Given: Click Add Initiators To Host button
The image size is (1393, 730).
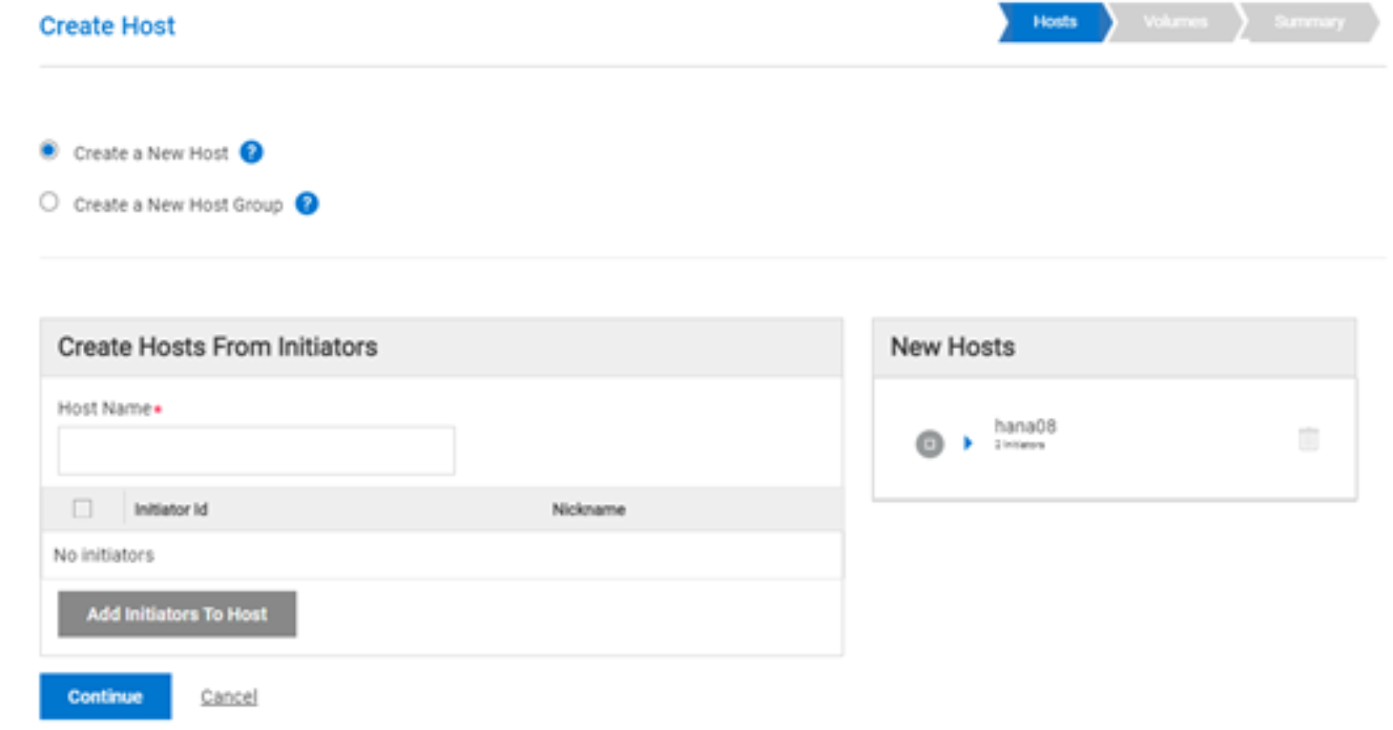Looking at the screenshot, I should click(x=177, y=614).
